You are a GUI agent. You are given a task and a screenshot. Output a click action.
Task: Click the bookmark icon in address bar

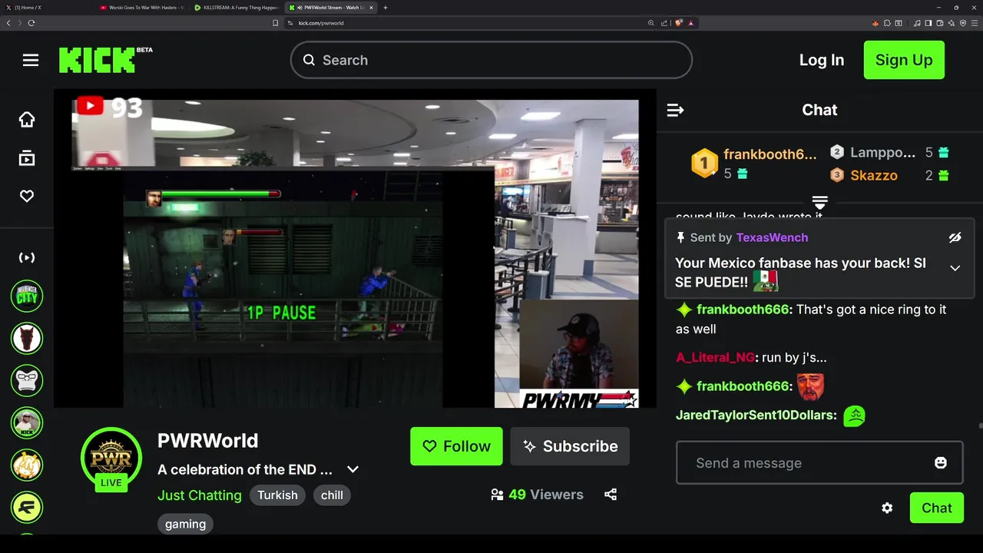coord(276,23)
